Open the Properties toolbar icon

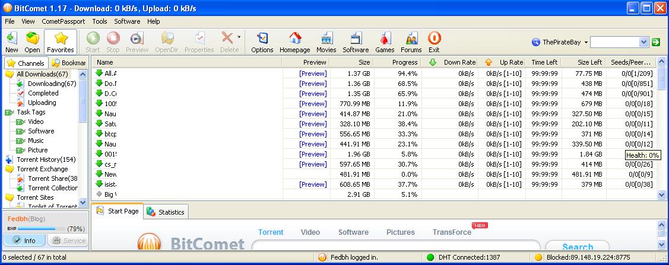click(199, 39)
